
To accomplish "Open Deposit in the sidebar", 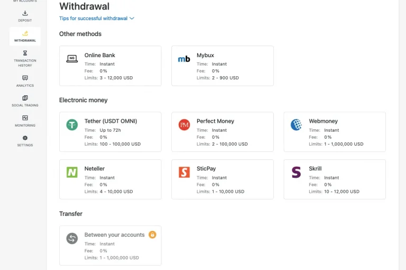I will click(25, 16).
